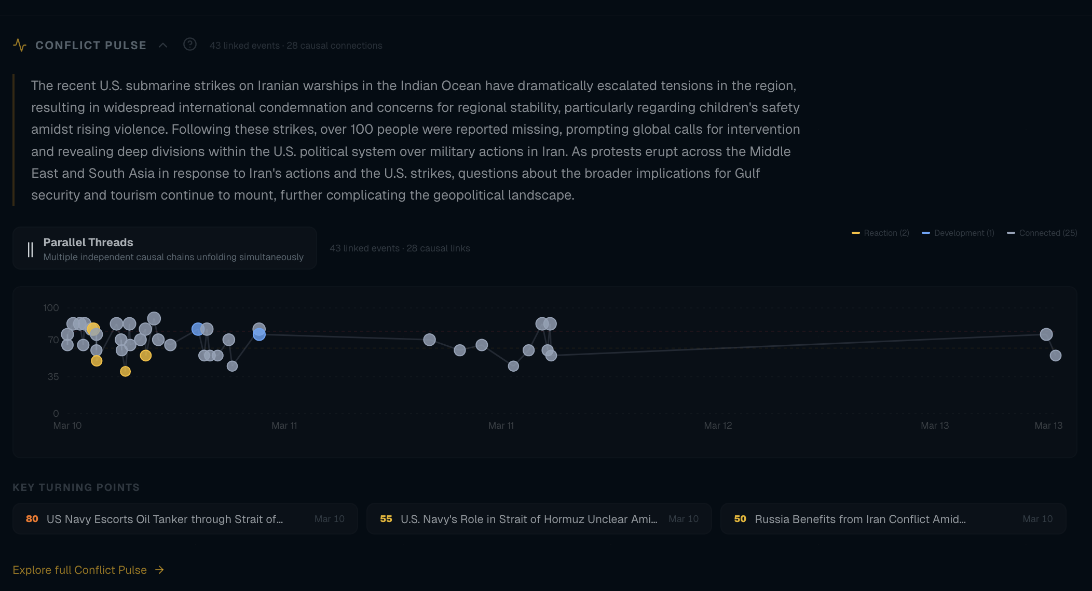Expand the Parallel Threads panel
The image size is (1092, 591).
[x=165, y=248]
